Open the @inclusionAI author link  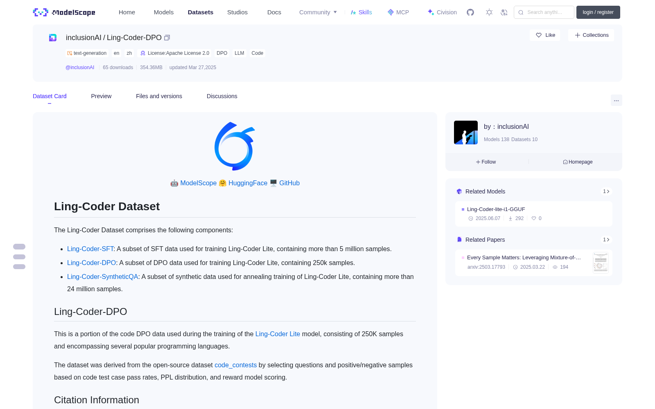click(80, 67)
